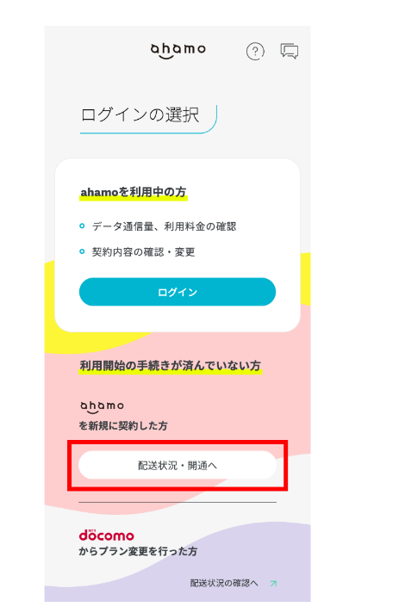Open the chat support speech bubble icon

pos(289,51)
